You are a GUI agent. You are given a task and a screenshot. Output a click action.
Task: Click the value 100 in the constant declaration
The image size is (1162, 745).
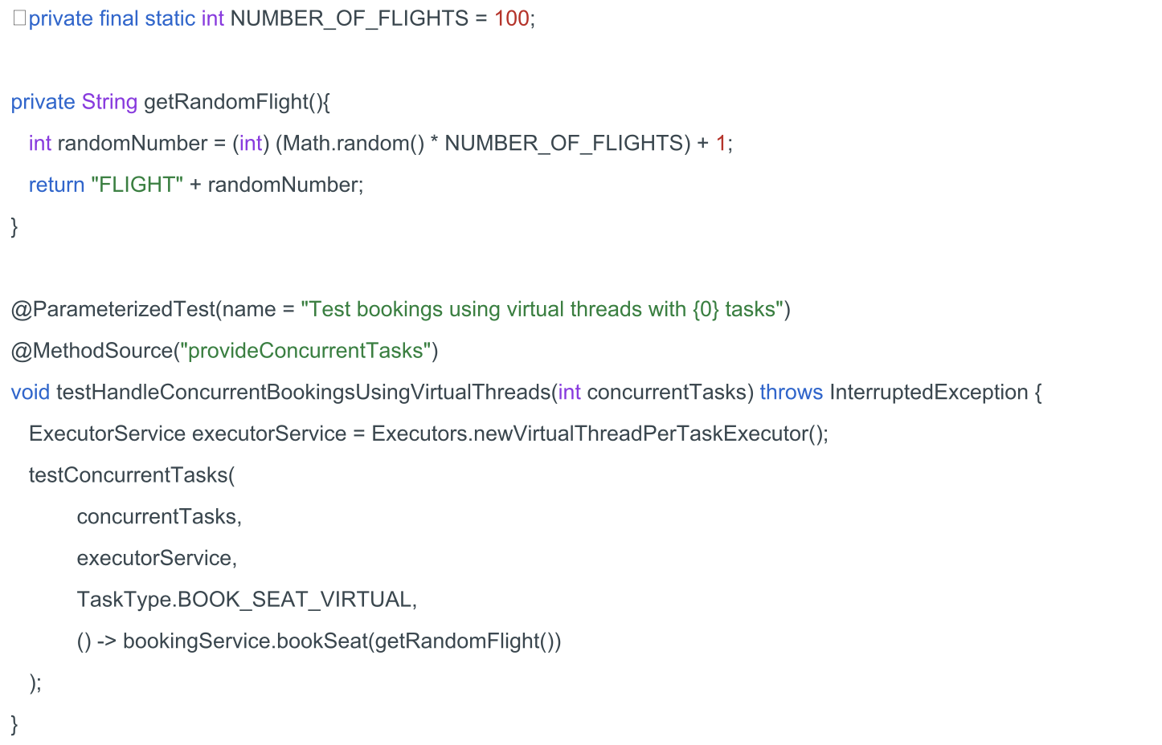(512, 18)
